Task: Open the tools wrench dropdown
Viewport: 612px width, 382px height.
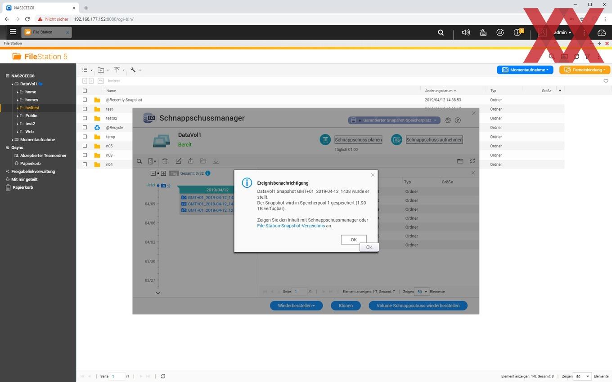Action: [x=135, y=70]
